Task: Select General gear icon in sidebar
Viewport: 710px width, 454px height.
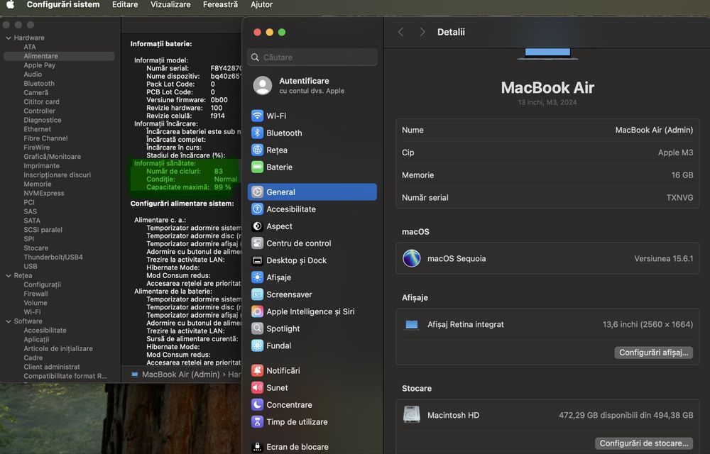Action: click(x=257, y=192)
